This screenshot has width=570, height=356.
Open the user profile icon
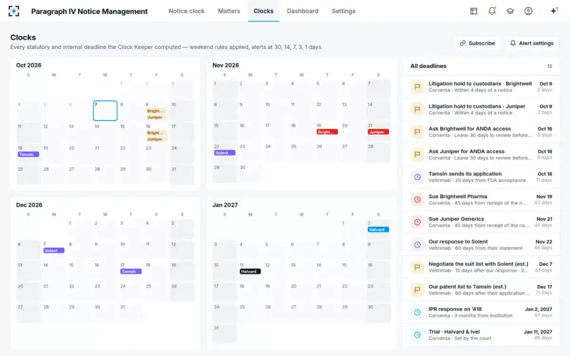click(x=528, y=11)
